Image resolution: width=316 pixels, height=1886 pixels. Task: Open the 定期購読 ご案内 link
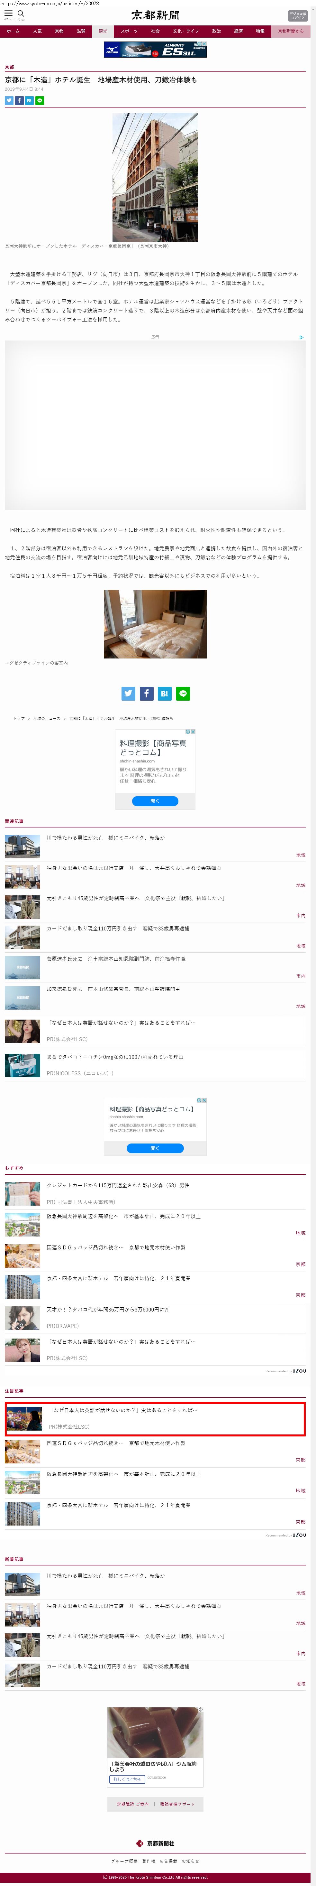pos(132,1803)
